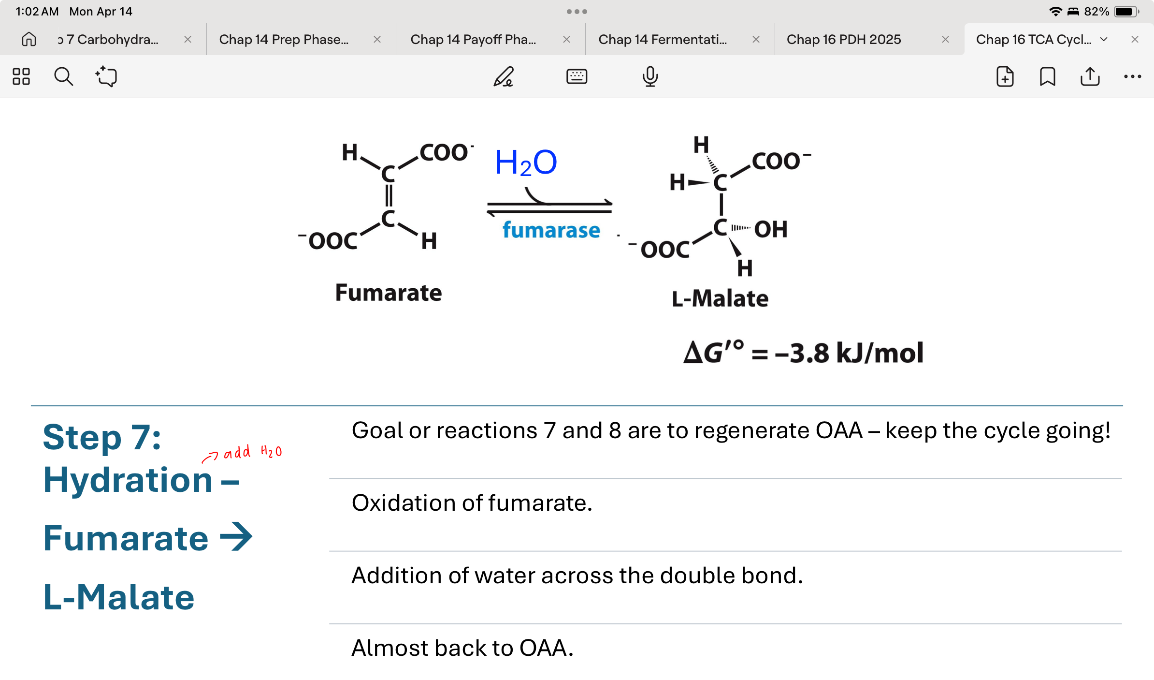This screenshot has width=1154, height=680.
Task: Add a new page to the note
Action: click(1005, 76)
